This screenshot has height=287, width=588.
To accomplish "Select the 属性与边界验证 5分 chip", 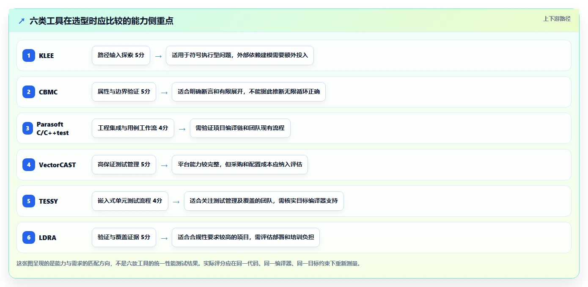I will (124, 92).
